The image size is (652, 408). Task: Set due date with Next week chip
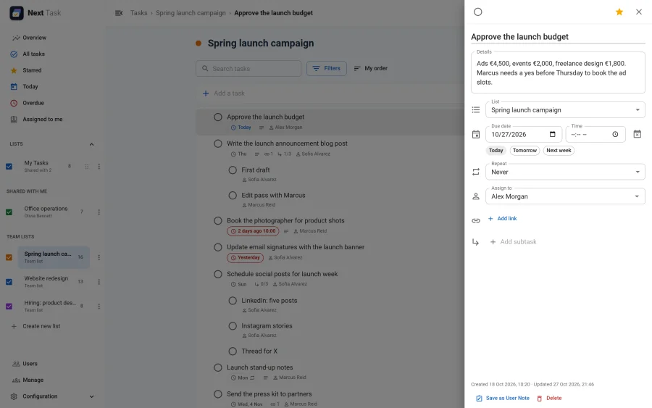(x=559, y=151)
